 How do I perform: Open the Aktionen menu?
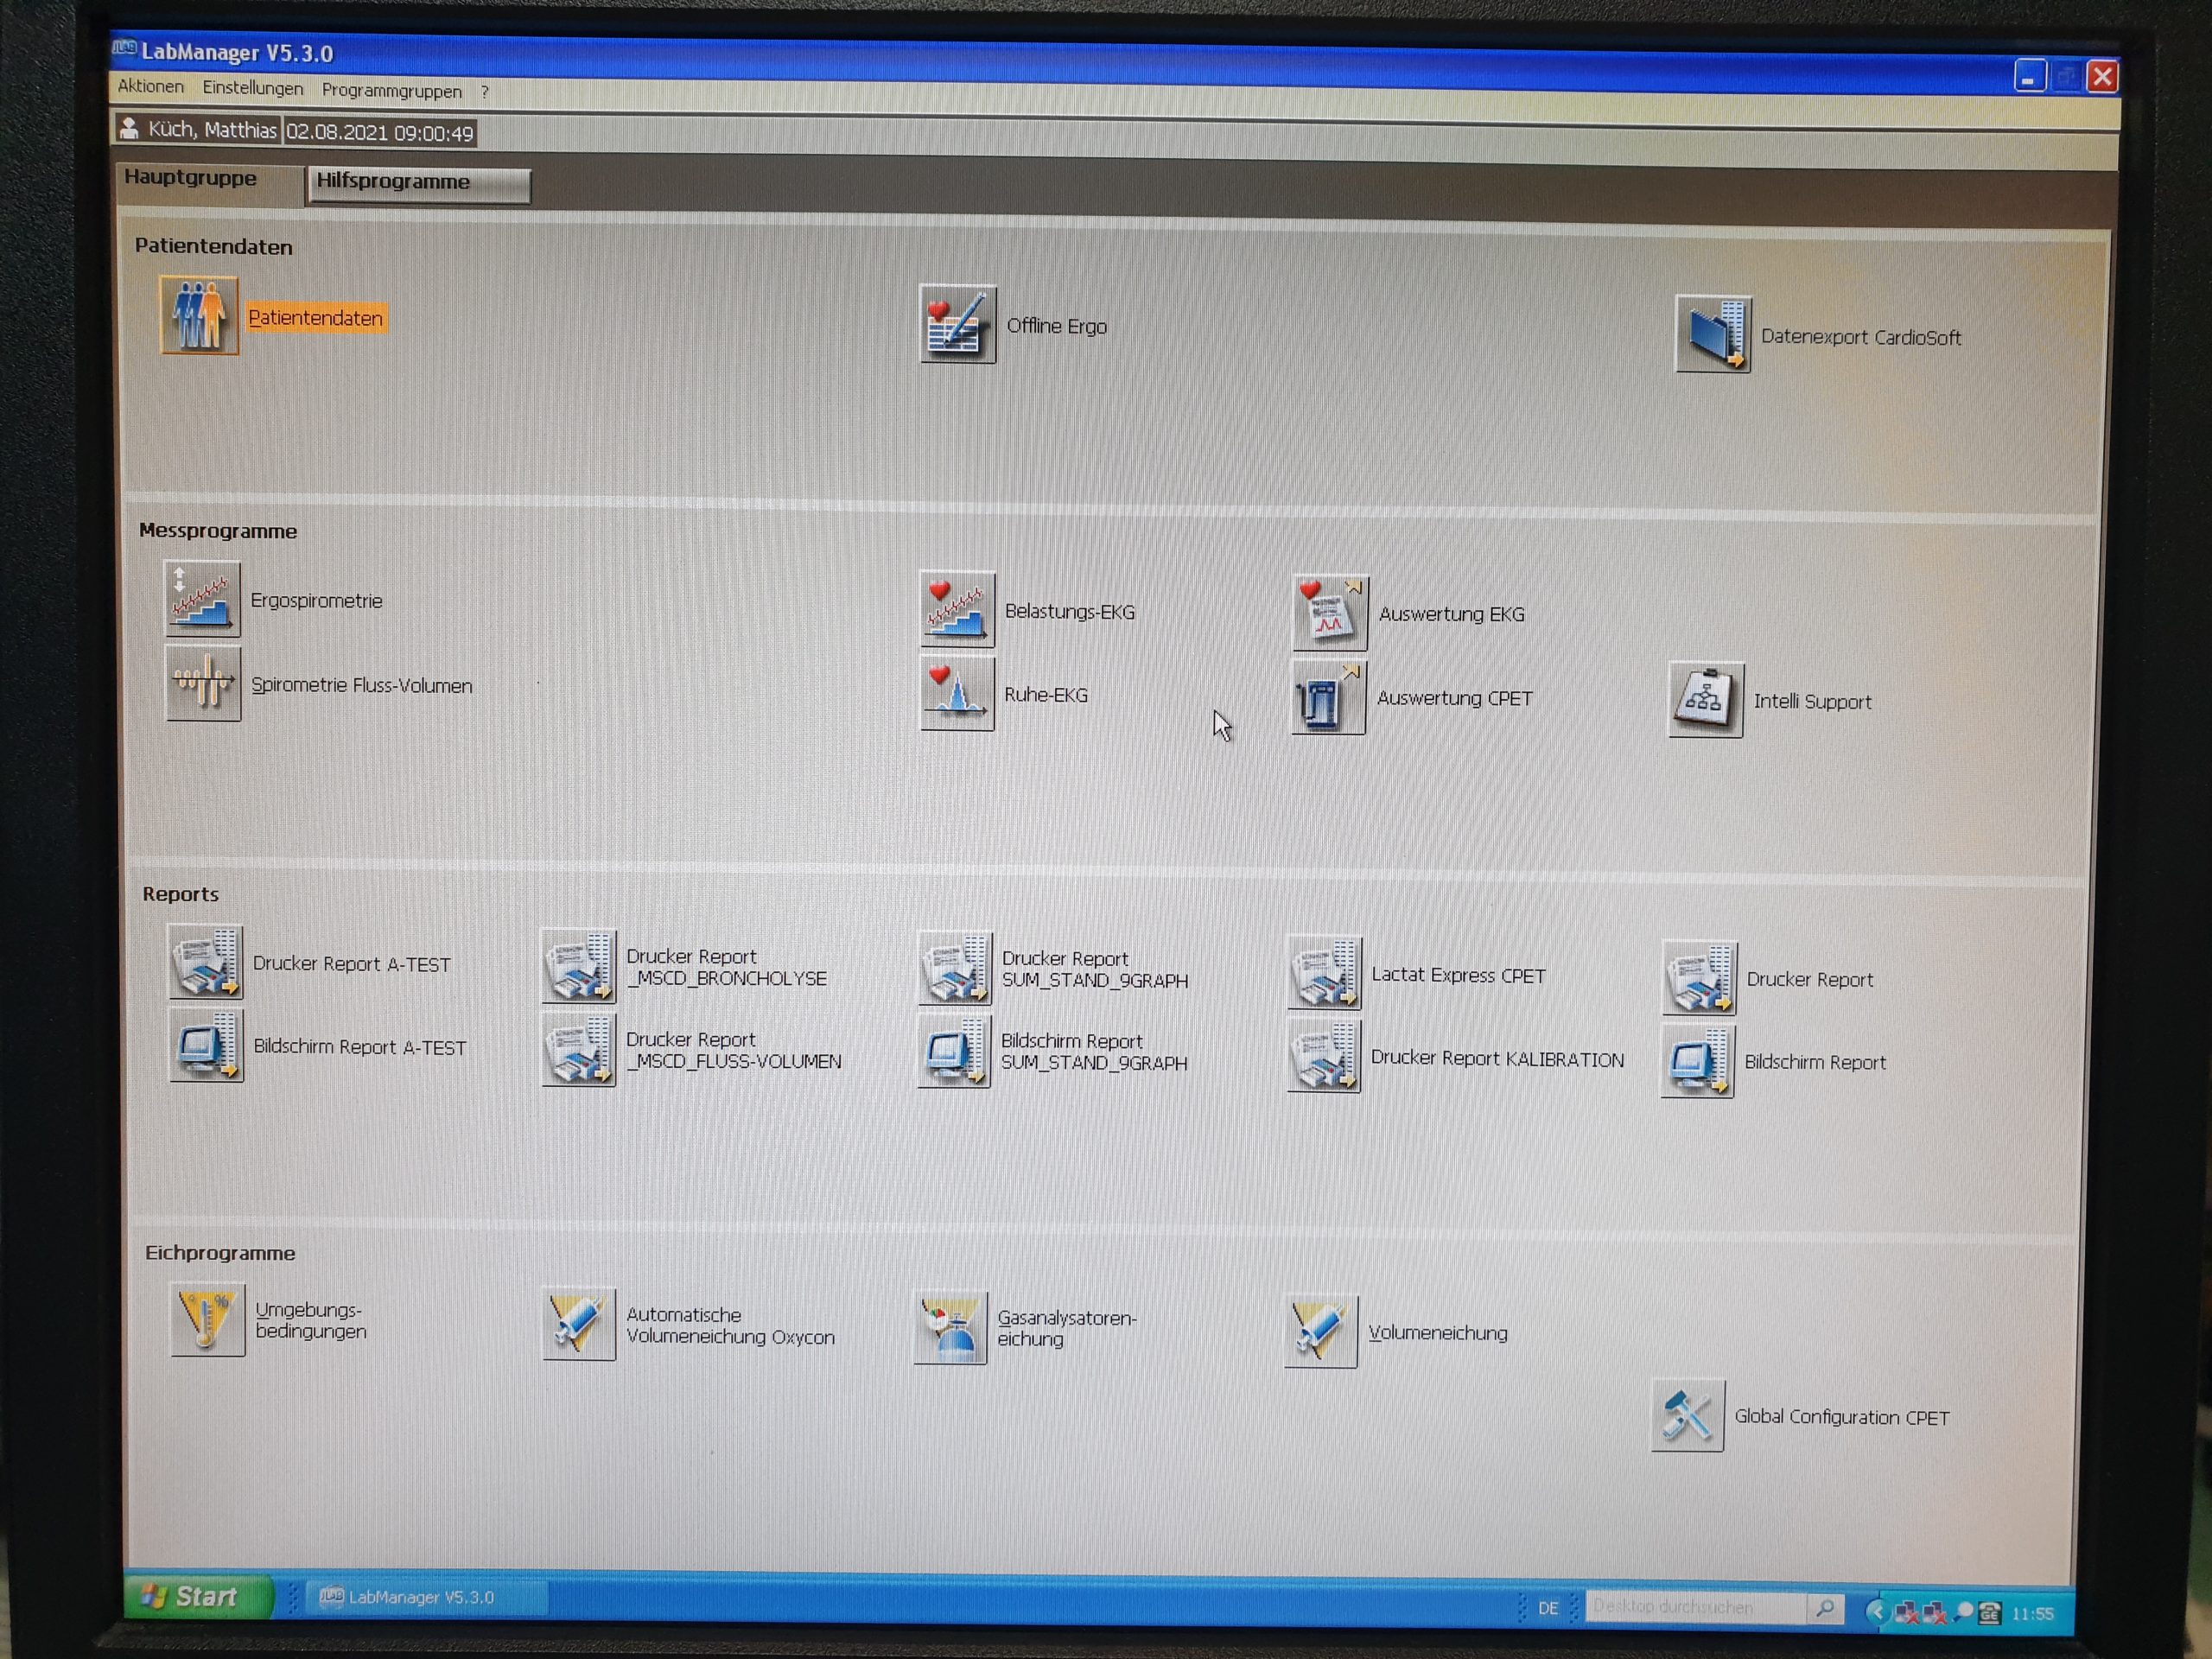151,86
